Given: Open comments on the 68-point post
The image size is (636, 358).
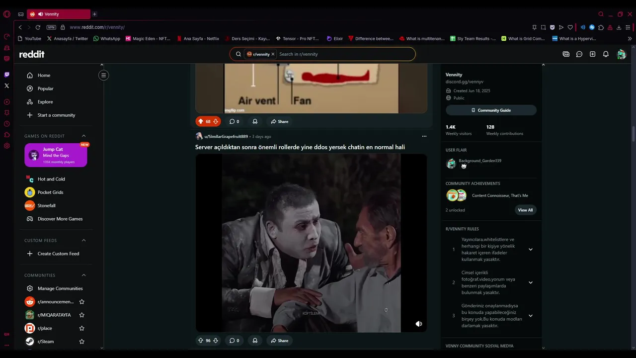Looking at the screenshot, I should 234,121.
